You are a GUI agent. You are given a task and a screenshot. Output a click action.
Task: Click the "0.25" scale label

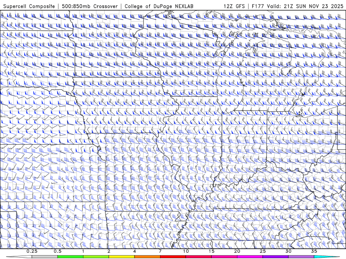[32, 251]
